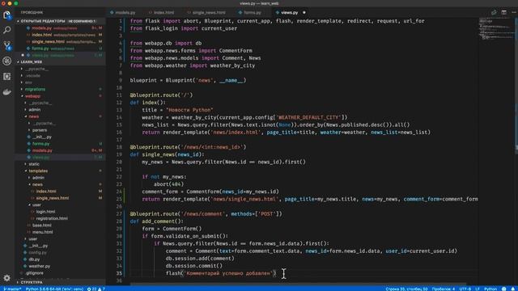Click the Split Editor icon
The height and width of the screenshot is (291, 518).
503,13
